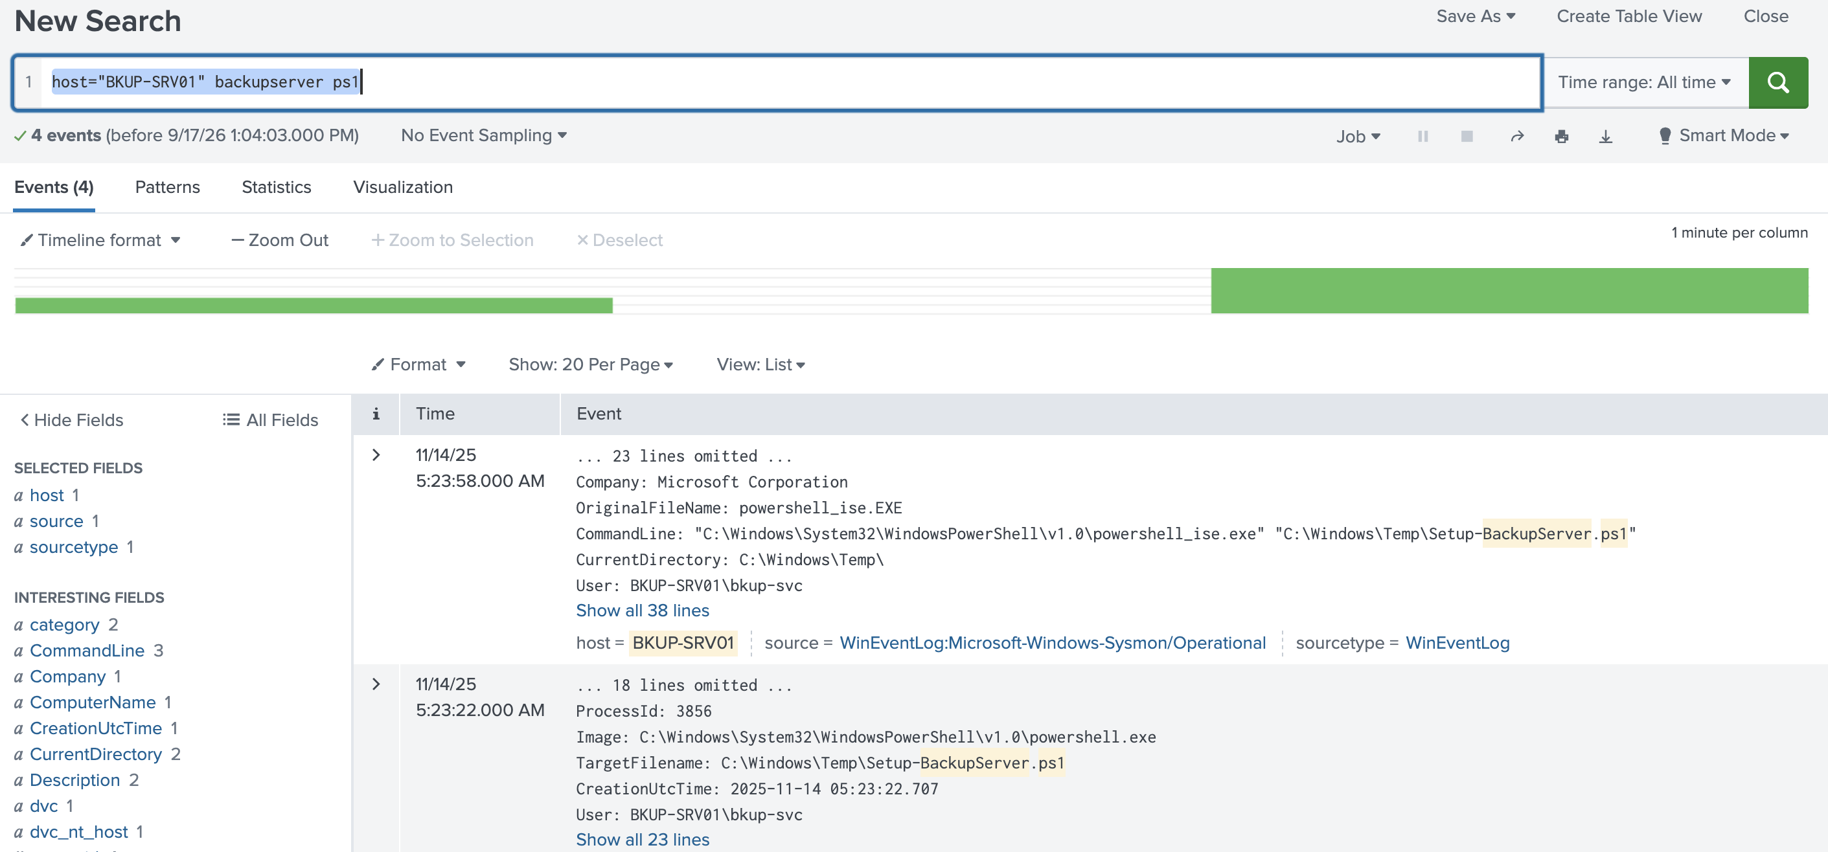Image resolution: width=1828 pixels, height=852 pixels.
Task: Share the search job arrow icon
Action: (x=1517, y=136)
